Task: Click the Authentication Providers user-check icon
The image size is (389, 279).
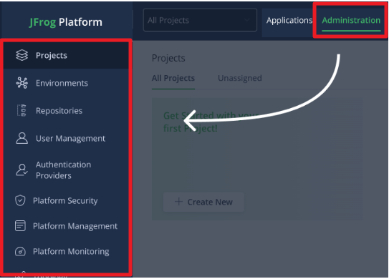Action: (21, 170)
